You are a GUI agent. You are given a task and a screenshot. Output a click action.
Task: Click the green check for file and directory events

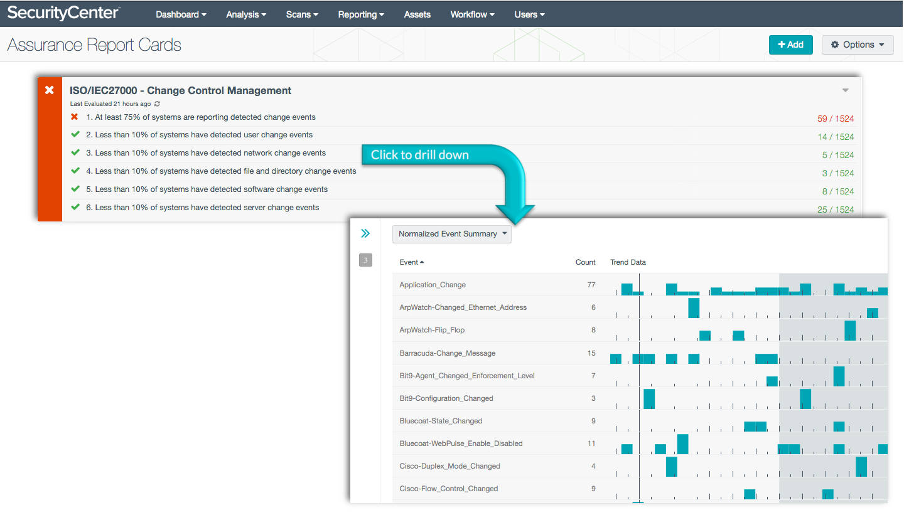75,171
